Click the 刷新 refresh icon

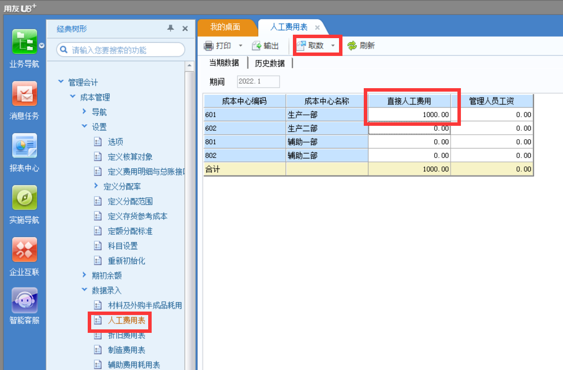352,46
